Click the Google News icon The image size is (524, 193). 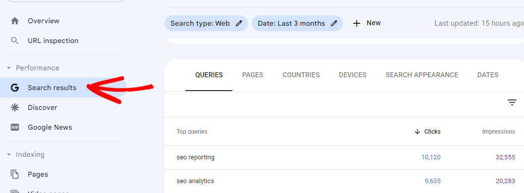click(x=15, y=127)
